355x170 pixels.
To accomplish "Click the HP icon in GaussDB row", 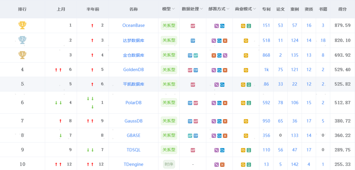I will pyautogui.click(x=196, y=121).
